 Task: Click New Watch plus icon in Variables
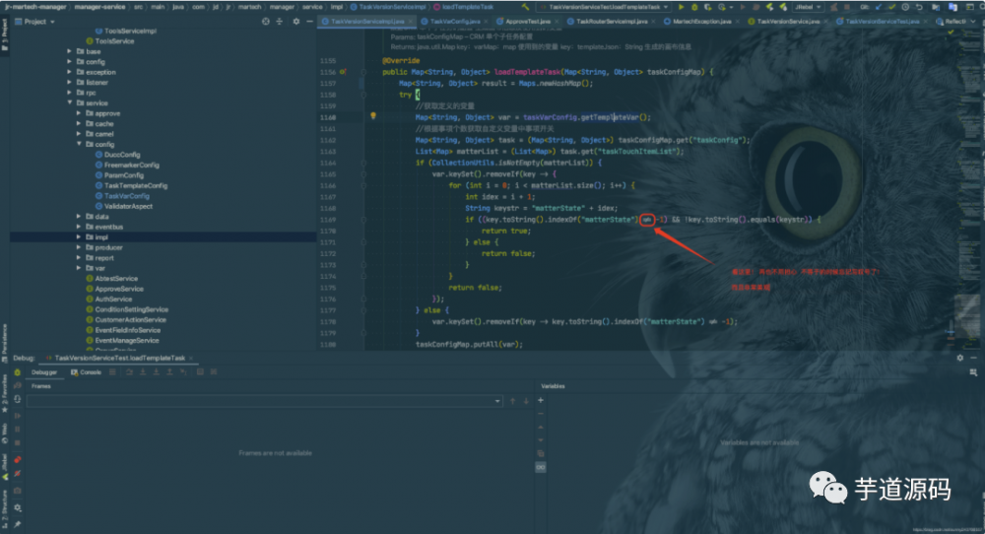pos(540,400)
